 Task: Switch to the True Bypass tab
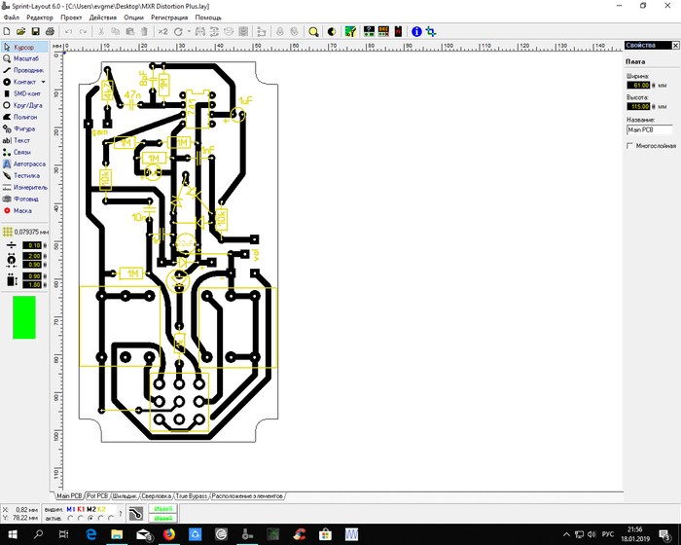coord(191,495)
